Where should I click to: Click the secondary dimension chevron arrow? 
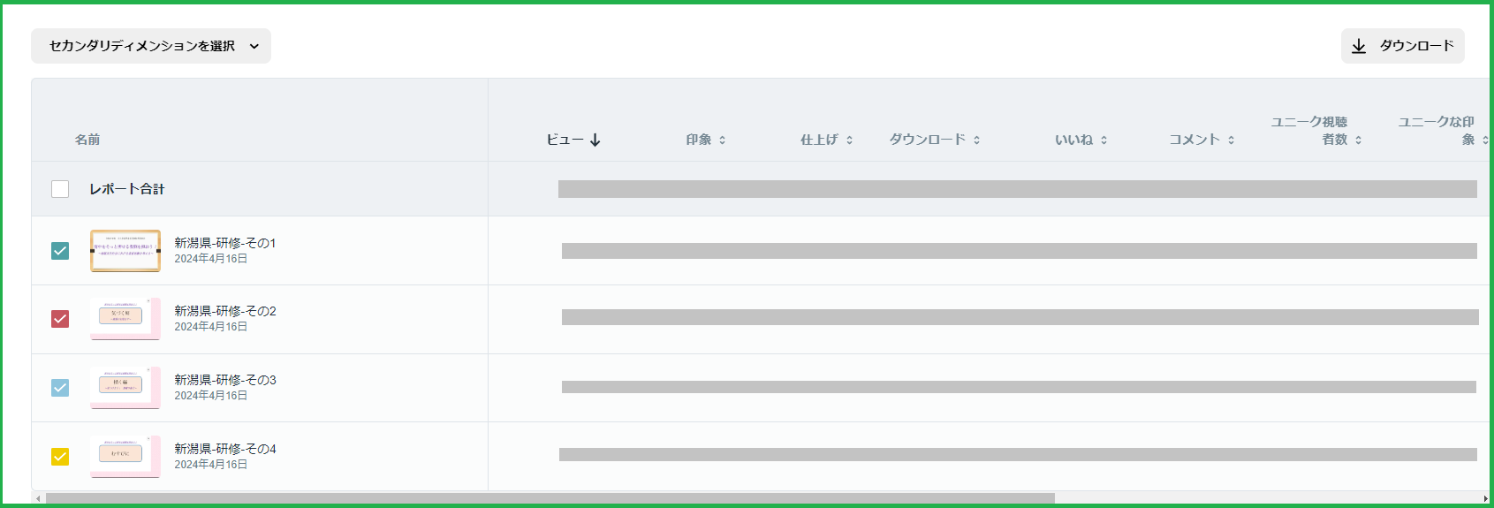click(x=254, y=46)
